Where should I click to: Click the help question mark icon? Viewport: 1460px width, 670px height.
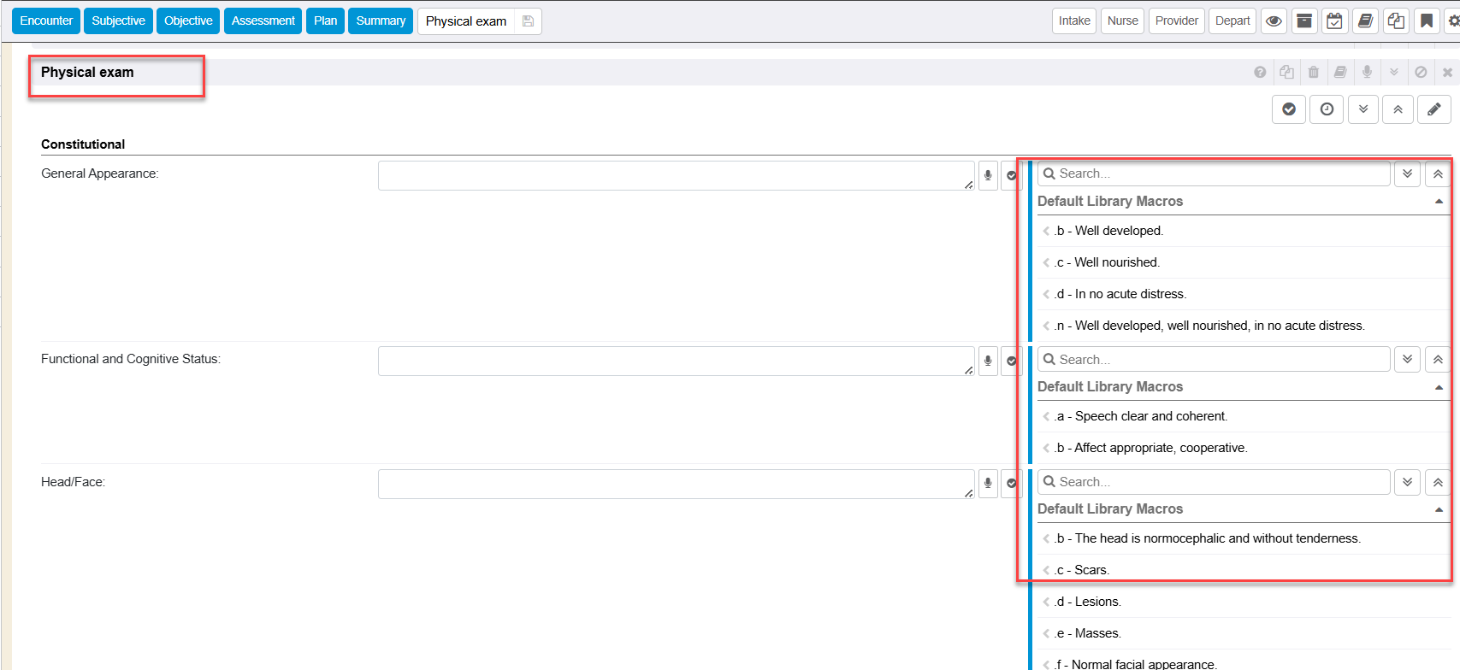click(1260, 73)
